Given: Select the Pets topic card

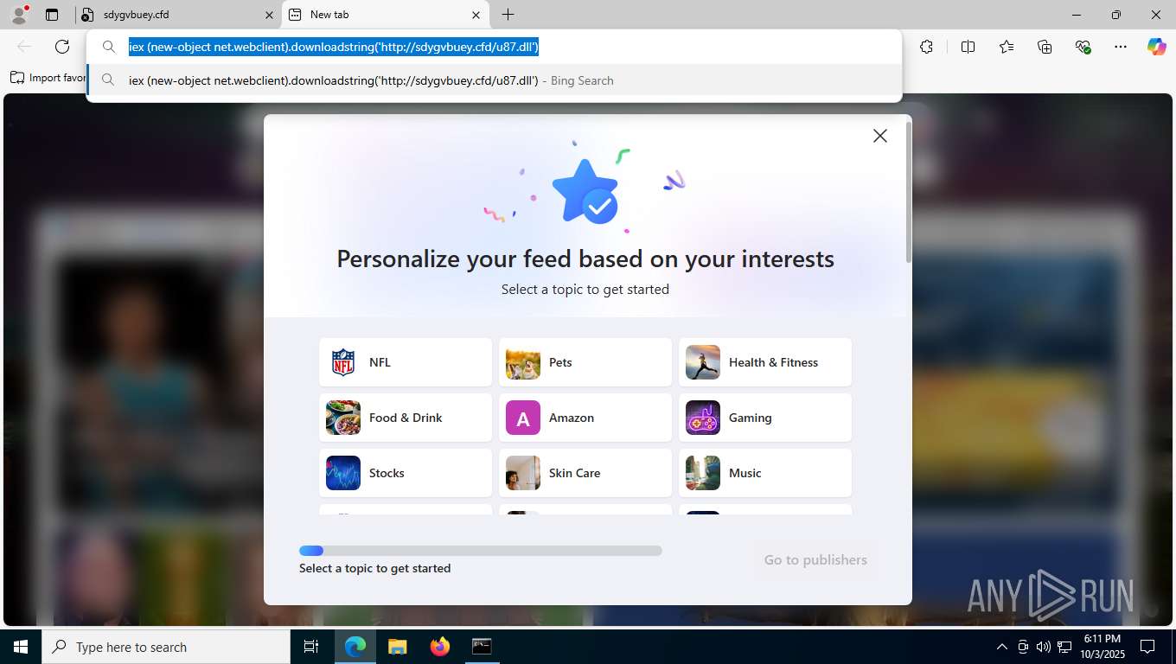Looking at the screenshot, I should coord(585,362).
